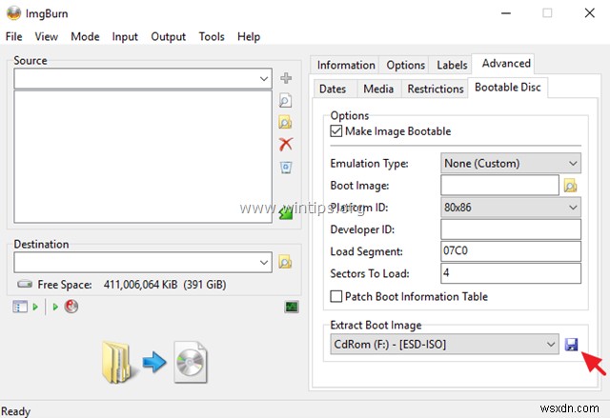Uncheck Make Image Bootable
610x418 pixels.
click(336, 130)
